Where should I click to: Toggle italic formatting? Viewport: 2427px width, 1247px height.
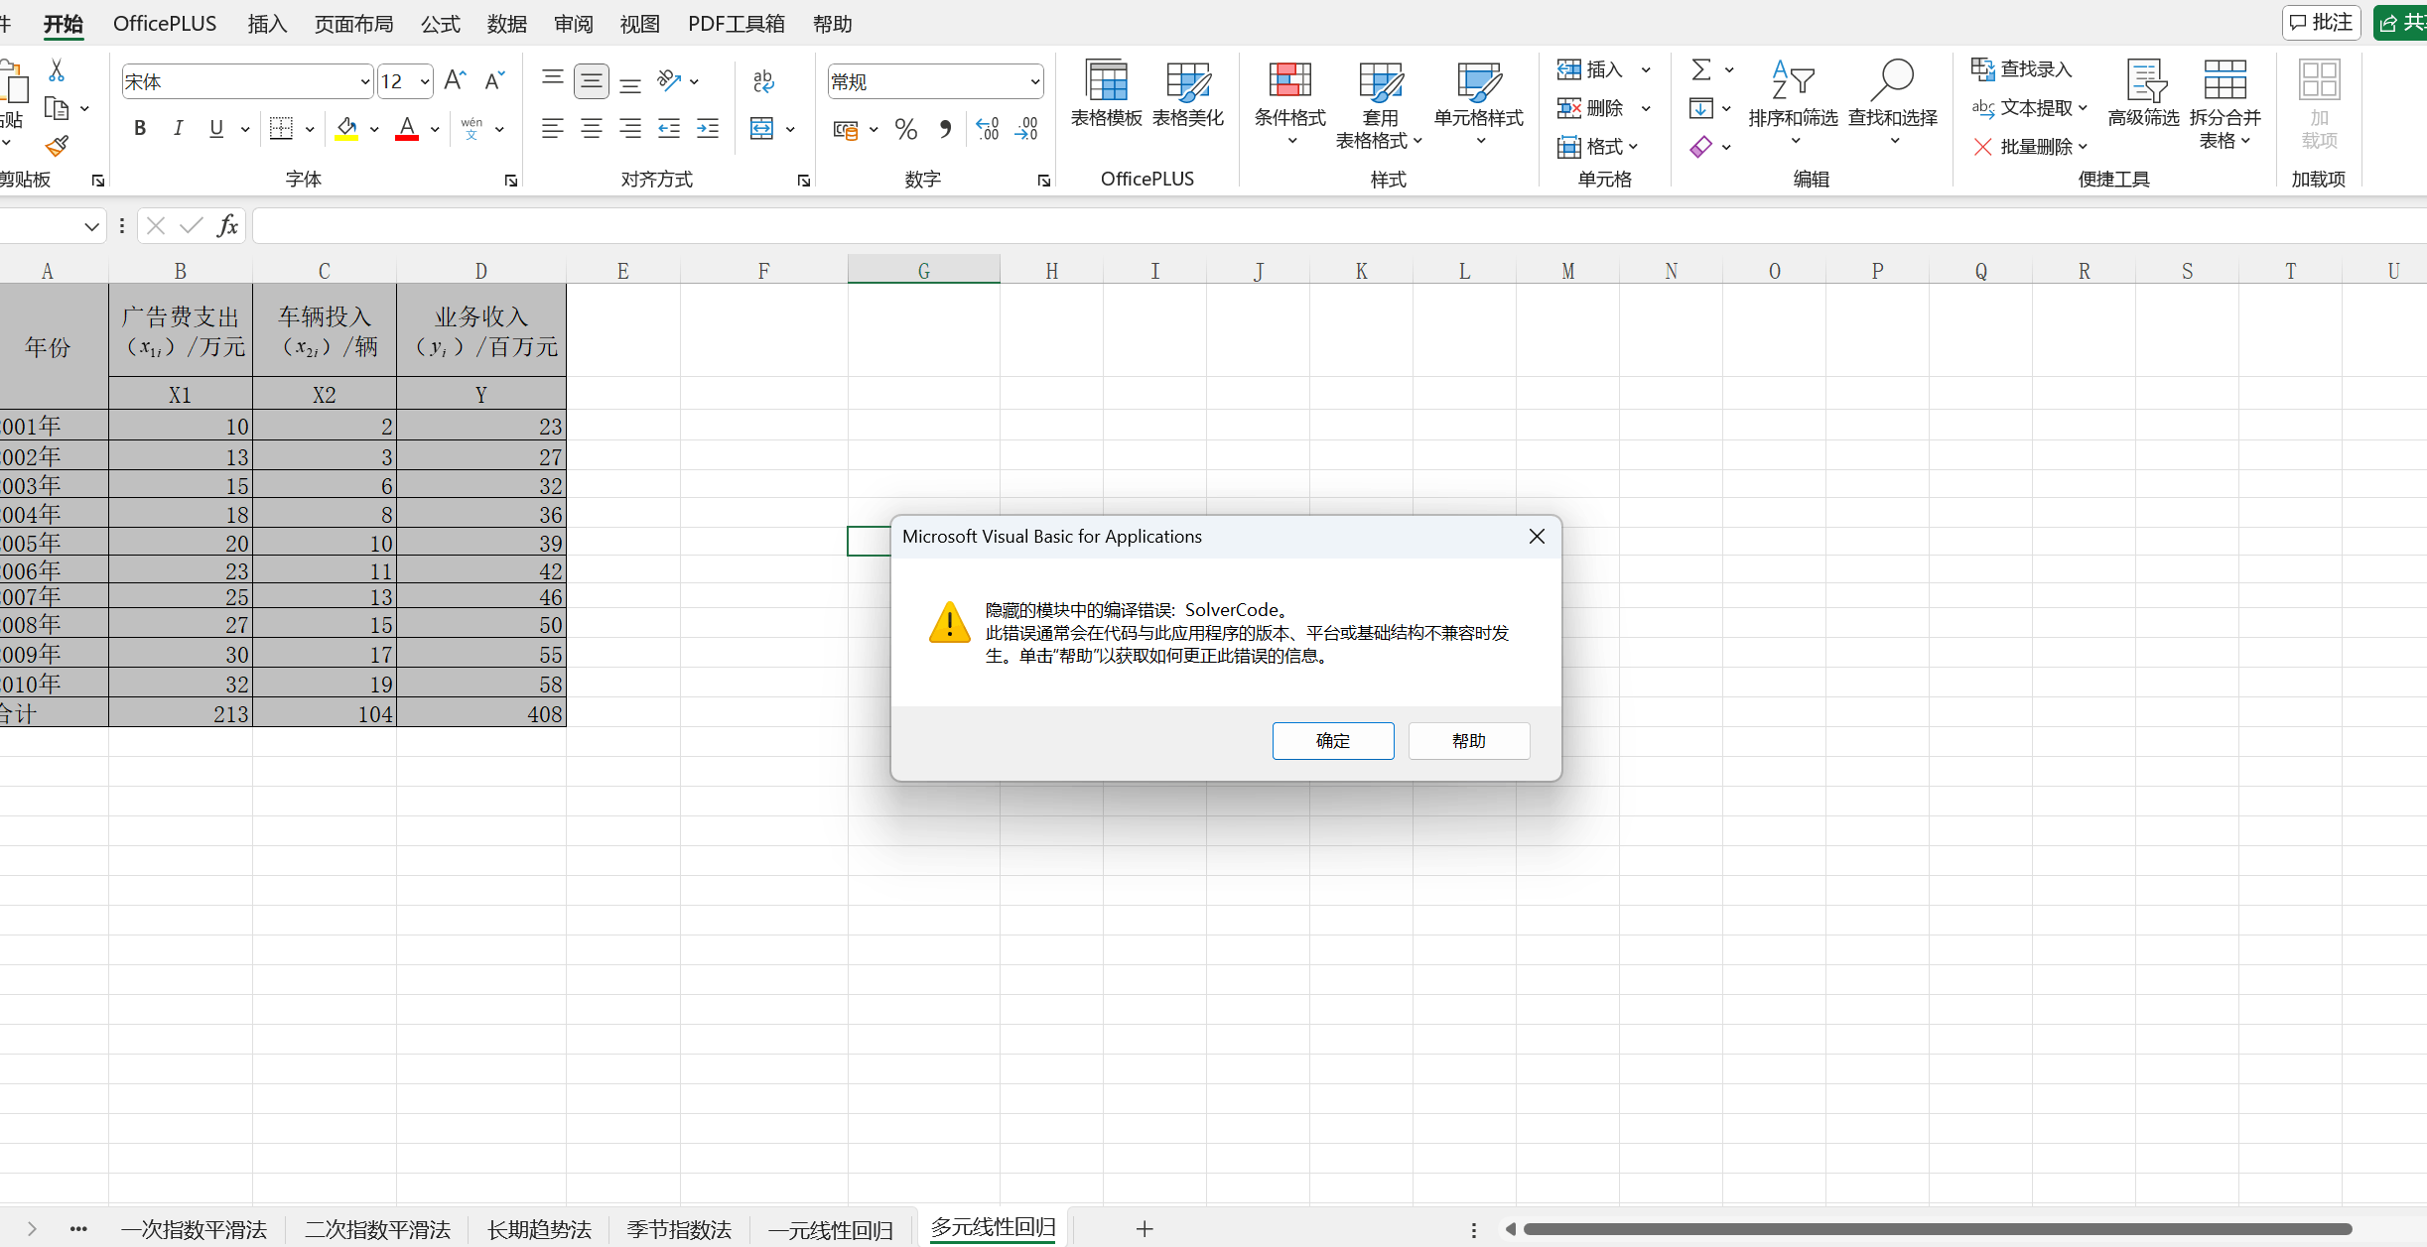[179, 129]
